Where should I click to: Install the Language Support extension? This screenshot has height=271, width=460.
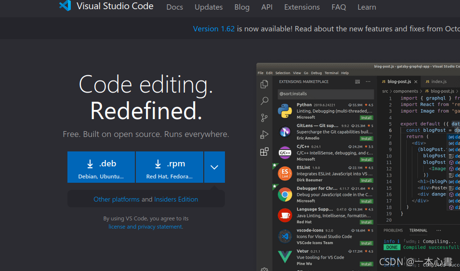pos(367,222)
